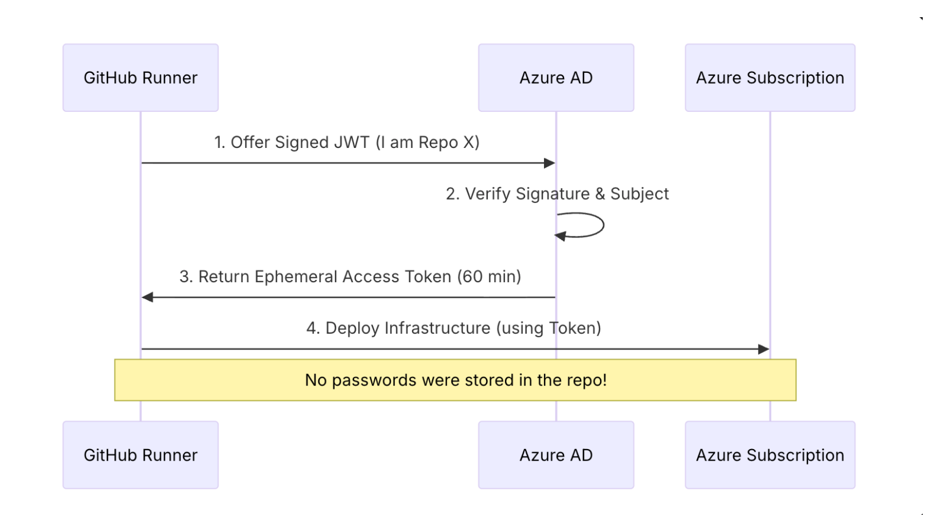The height and width of the screenshot is (515, 925).
Task: Click the bottom GitHub Runner participant box
Action: (141, 455)
